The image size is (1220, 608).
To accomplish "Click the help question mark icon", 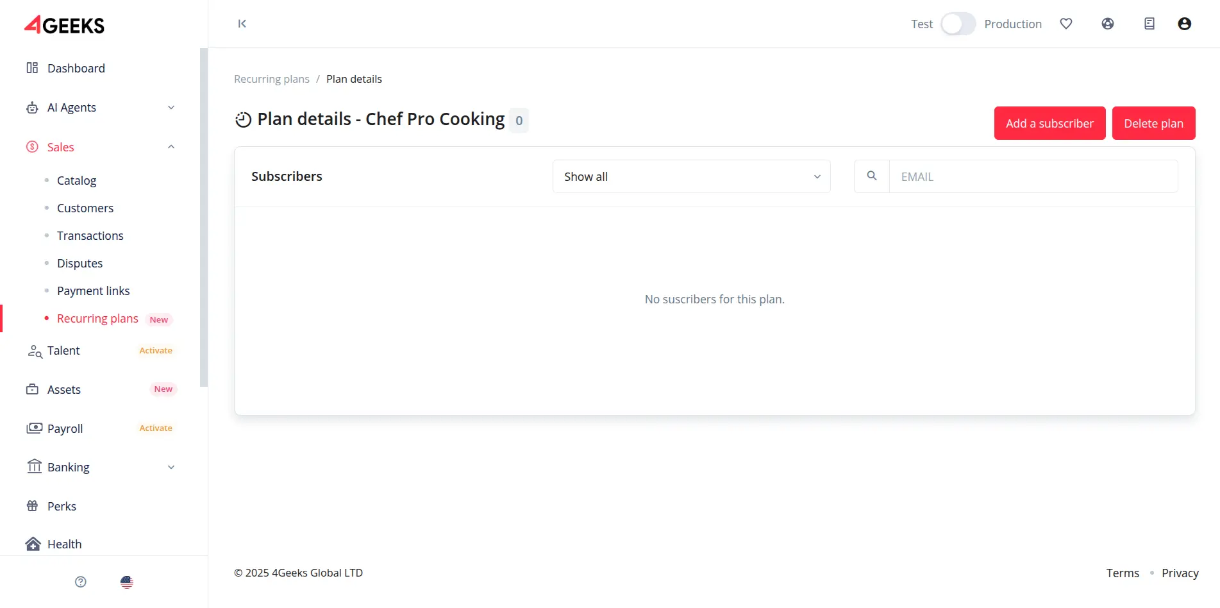I will click(x=81, y=582).
